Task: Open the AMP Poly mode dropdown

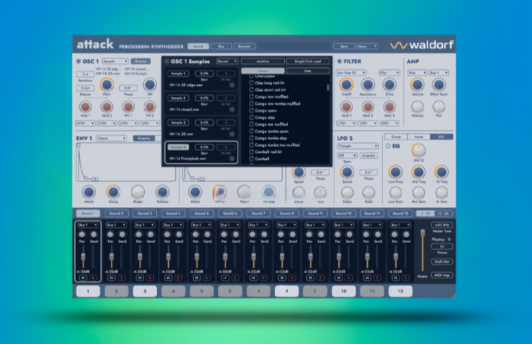Action: click(x=417, y=73)
